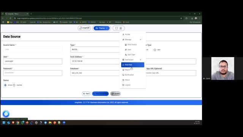
Task: Go back in browser history
Action: 3,18
